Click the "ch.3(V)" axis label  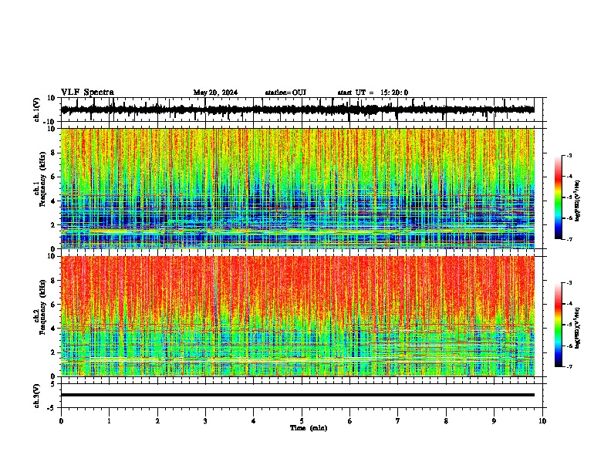coord(37,396)
